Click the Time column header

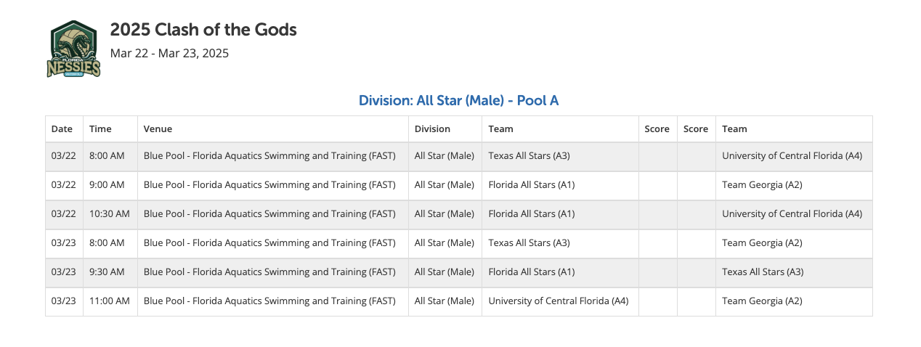(100, 128)
